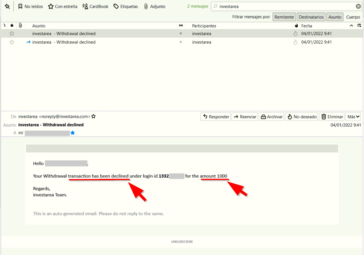
Task: Sort the list by Fecha column
Action: click(306, 26)
